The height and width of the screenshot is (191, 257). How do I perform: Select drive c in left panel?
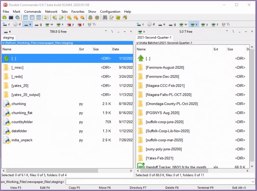tap(6, 25)
